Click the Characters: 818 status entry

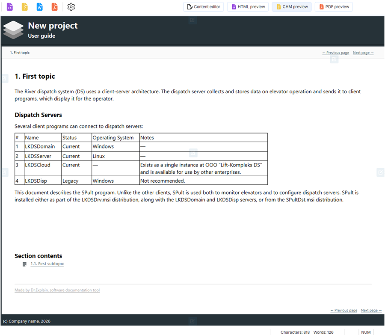(295, 332)
